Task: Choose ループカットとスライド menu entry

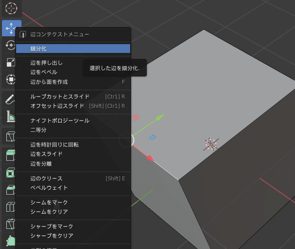Action: pos(73,97)
